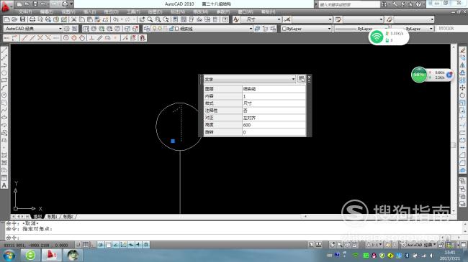Click the Plot (print) icon
Viewport: 468px width, 262px height.
32,19
